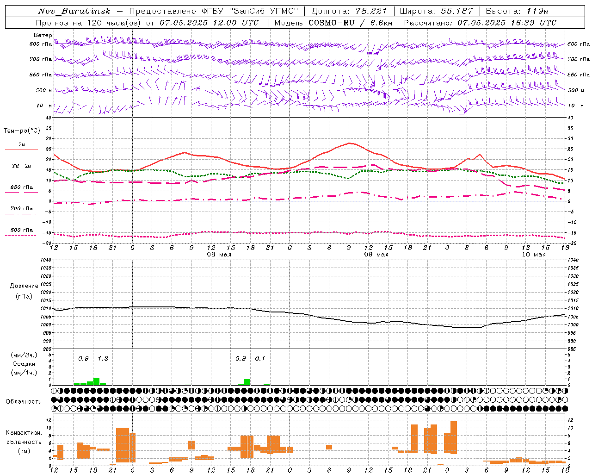Select the Давление pressure label
This screenshot has width=592, height=474.
24,286
